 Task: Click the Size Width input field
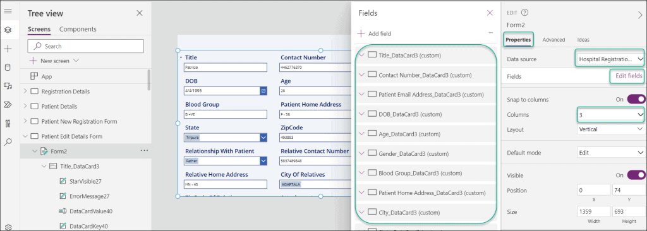pyautogui.click(x=594, y=212)
